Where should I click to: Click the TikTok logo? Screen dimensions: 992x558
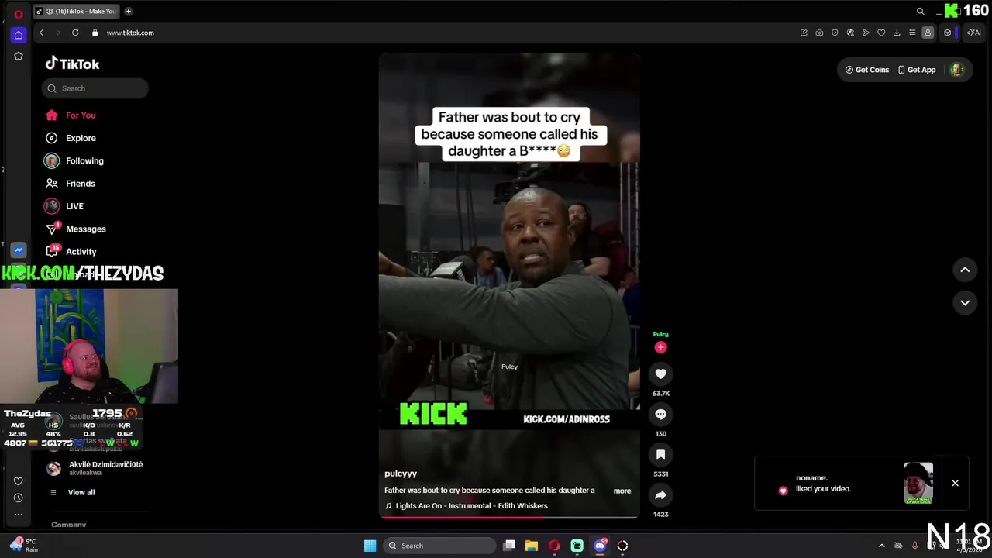click(x=72, y=64)
